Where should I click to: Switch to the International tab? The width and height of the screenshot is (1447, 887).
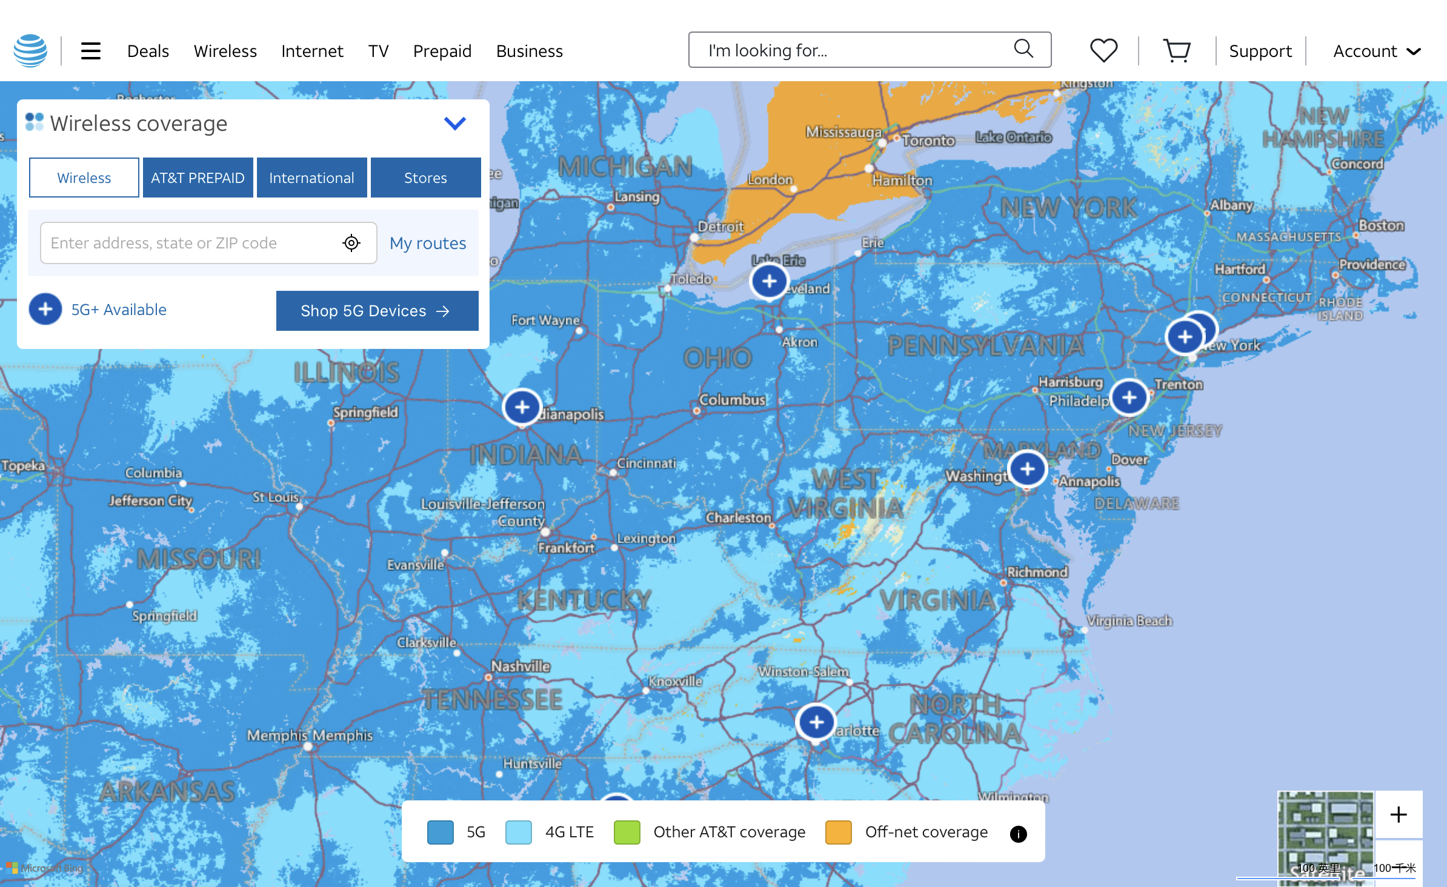click(312, 178)
